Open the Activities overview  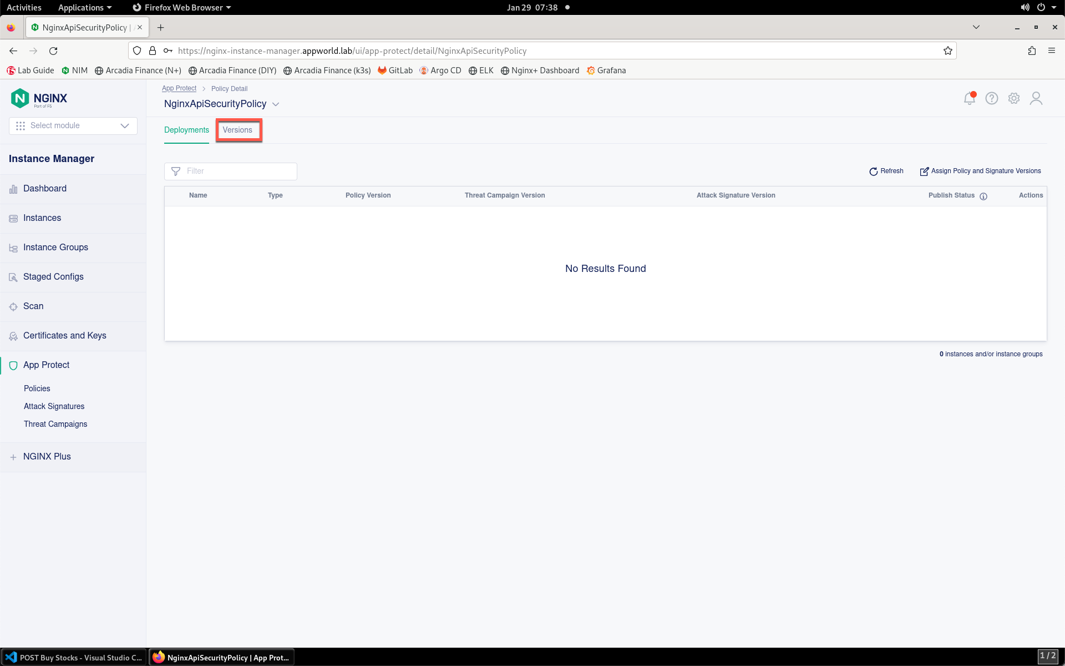tap(24, 7)
